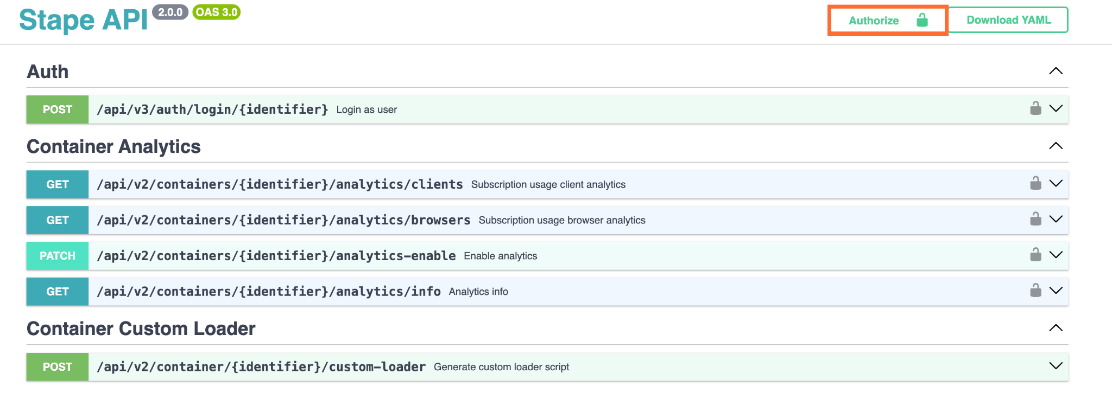This screenshot has height=393, width=1112.
Task: Click 'Enable analytics' description text
Action: (x=501, y=256)
